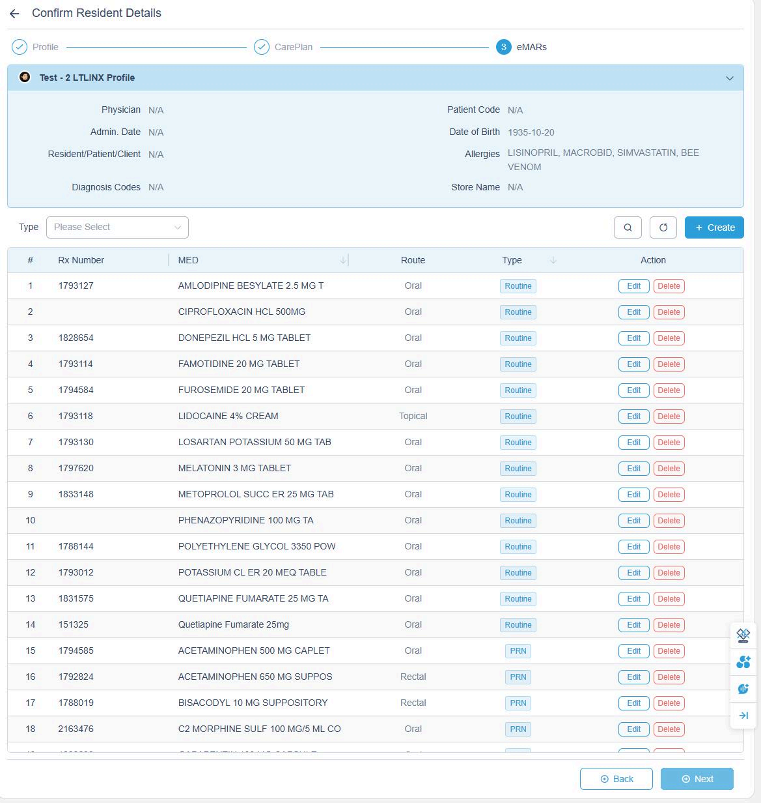761x803 pixels.
Task: Delete the MELATONIN 3 MG TABLET entry
Action: click(669, 469)
